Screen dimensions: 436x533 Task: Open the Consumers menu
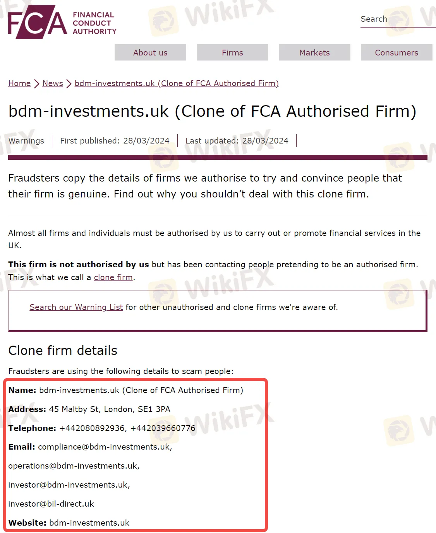click(397, 53)
